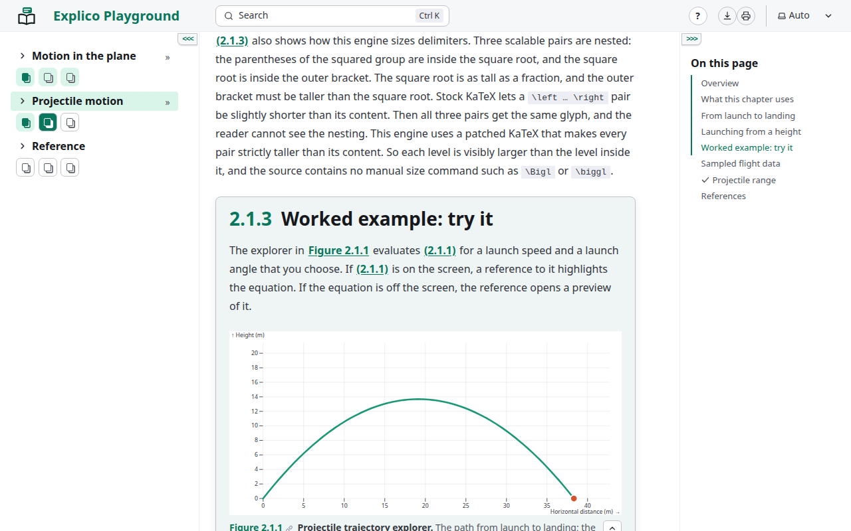Screen dimensions: 851x531
Task: Open the Explico Playground home link
Action: click(x=116, y=16)
